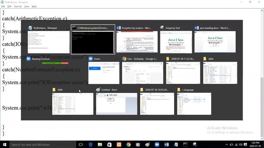Click the Chrome icon beside Cart - GoDaddy title

124,59
